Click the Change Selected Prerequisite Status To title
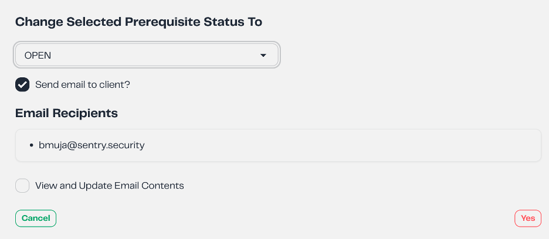 click(x=138, y=22)
